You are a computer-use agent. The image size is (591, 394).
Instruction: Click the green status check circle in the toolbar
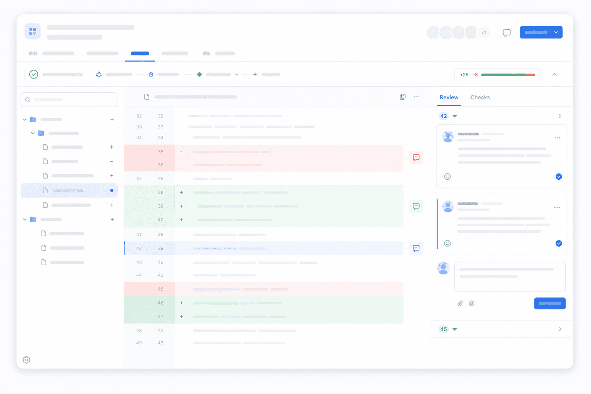34,74
